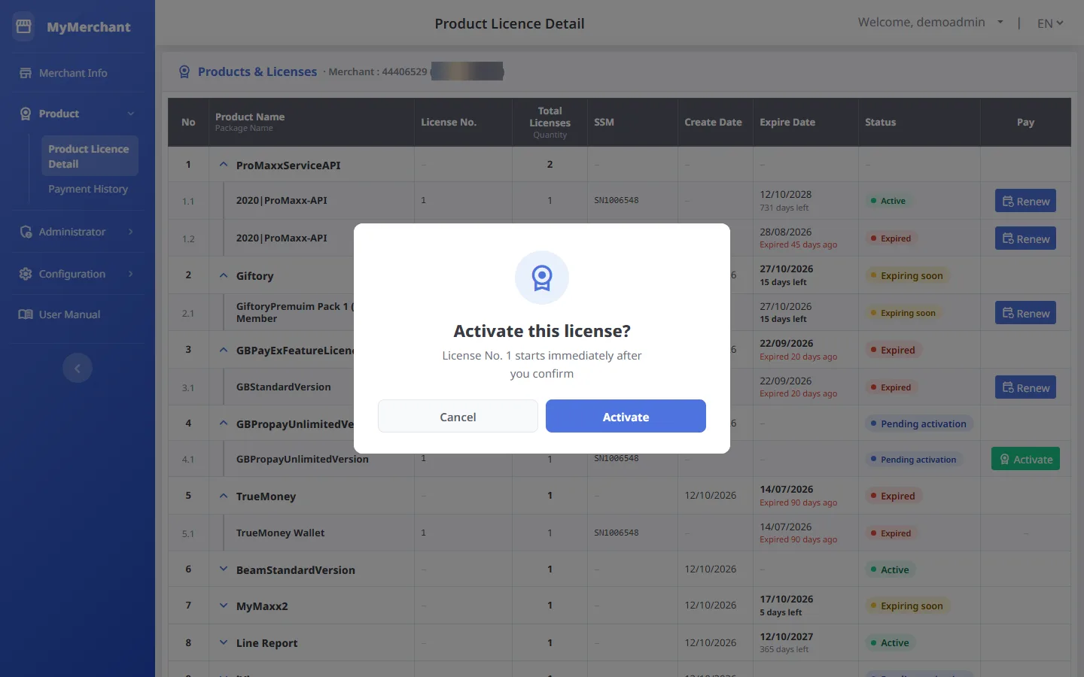The width and height of the screenshot is (1084, 677).
Task: Click SN1006548 in the TrueMoney Wallet row
Action: click(617, 533)
